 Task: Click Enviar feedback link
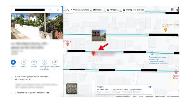(160, 96)
